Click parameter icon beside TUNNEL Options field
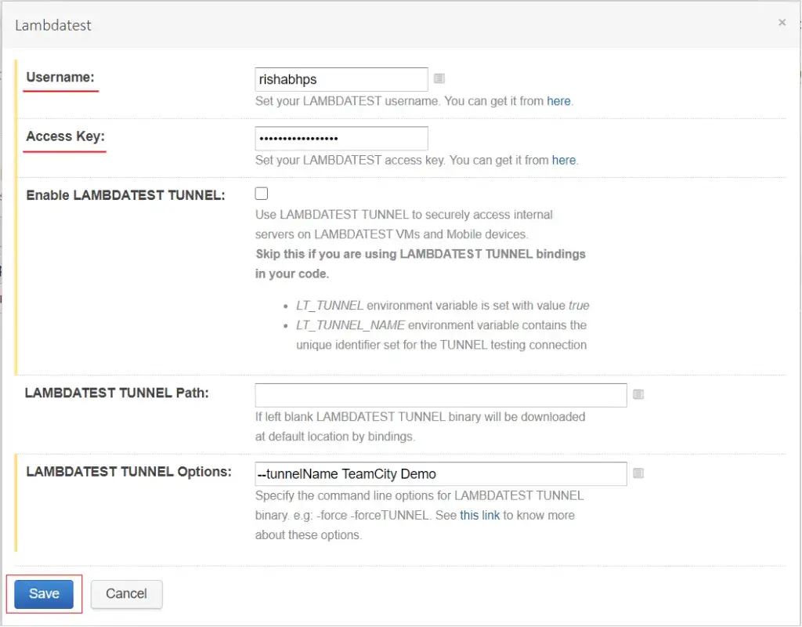This screenshot has width=802, height=627. coord(638,473)
